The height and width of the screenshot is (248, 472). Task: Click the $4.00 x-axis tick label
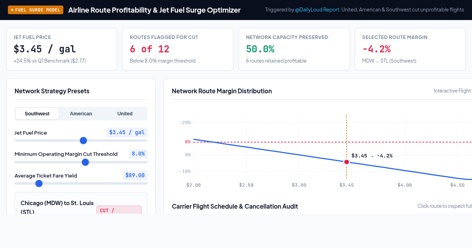[x=404, y=185]
